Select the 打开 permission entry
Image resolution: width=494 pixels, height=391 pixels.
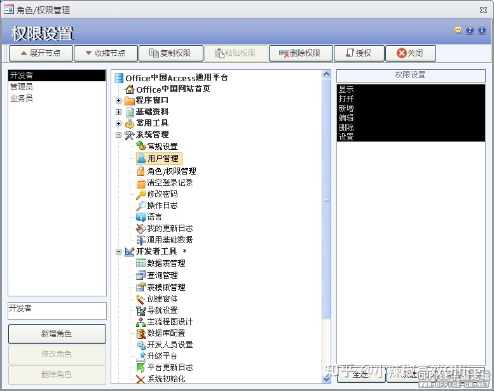(x=411, y=99)
